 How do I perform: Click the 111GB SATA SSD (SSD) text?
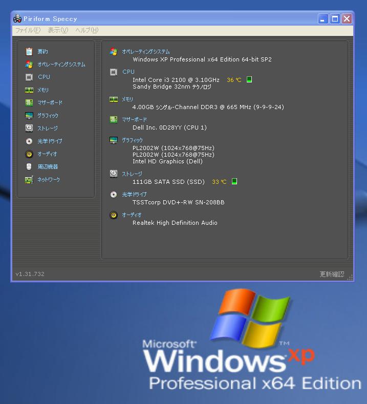[168, 182]
